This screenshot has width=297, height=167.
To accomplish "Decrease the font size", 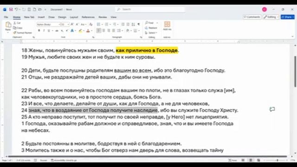I will click(77, 25).
